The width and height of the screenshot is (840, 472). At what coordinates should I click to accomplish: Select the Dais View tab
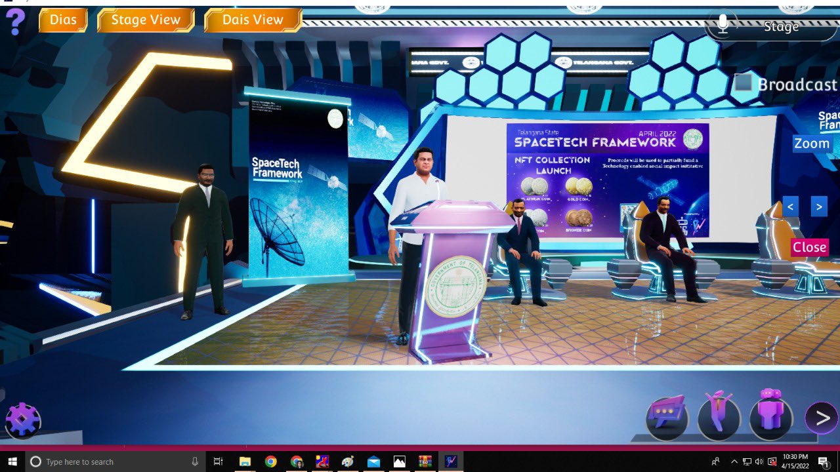[253, 20]
